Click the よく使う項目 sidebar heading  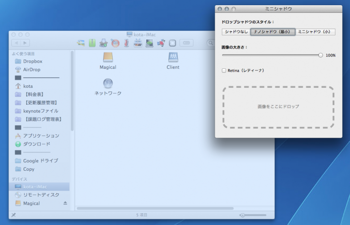[23, 54]
